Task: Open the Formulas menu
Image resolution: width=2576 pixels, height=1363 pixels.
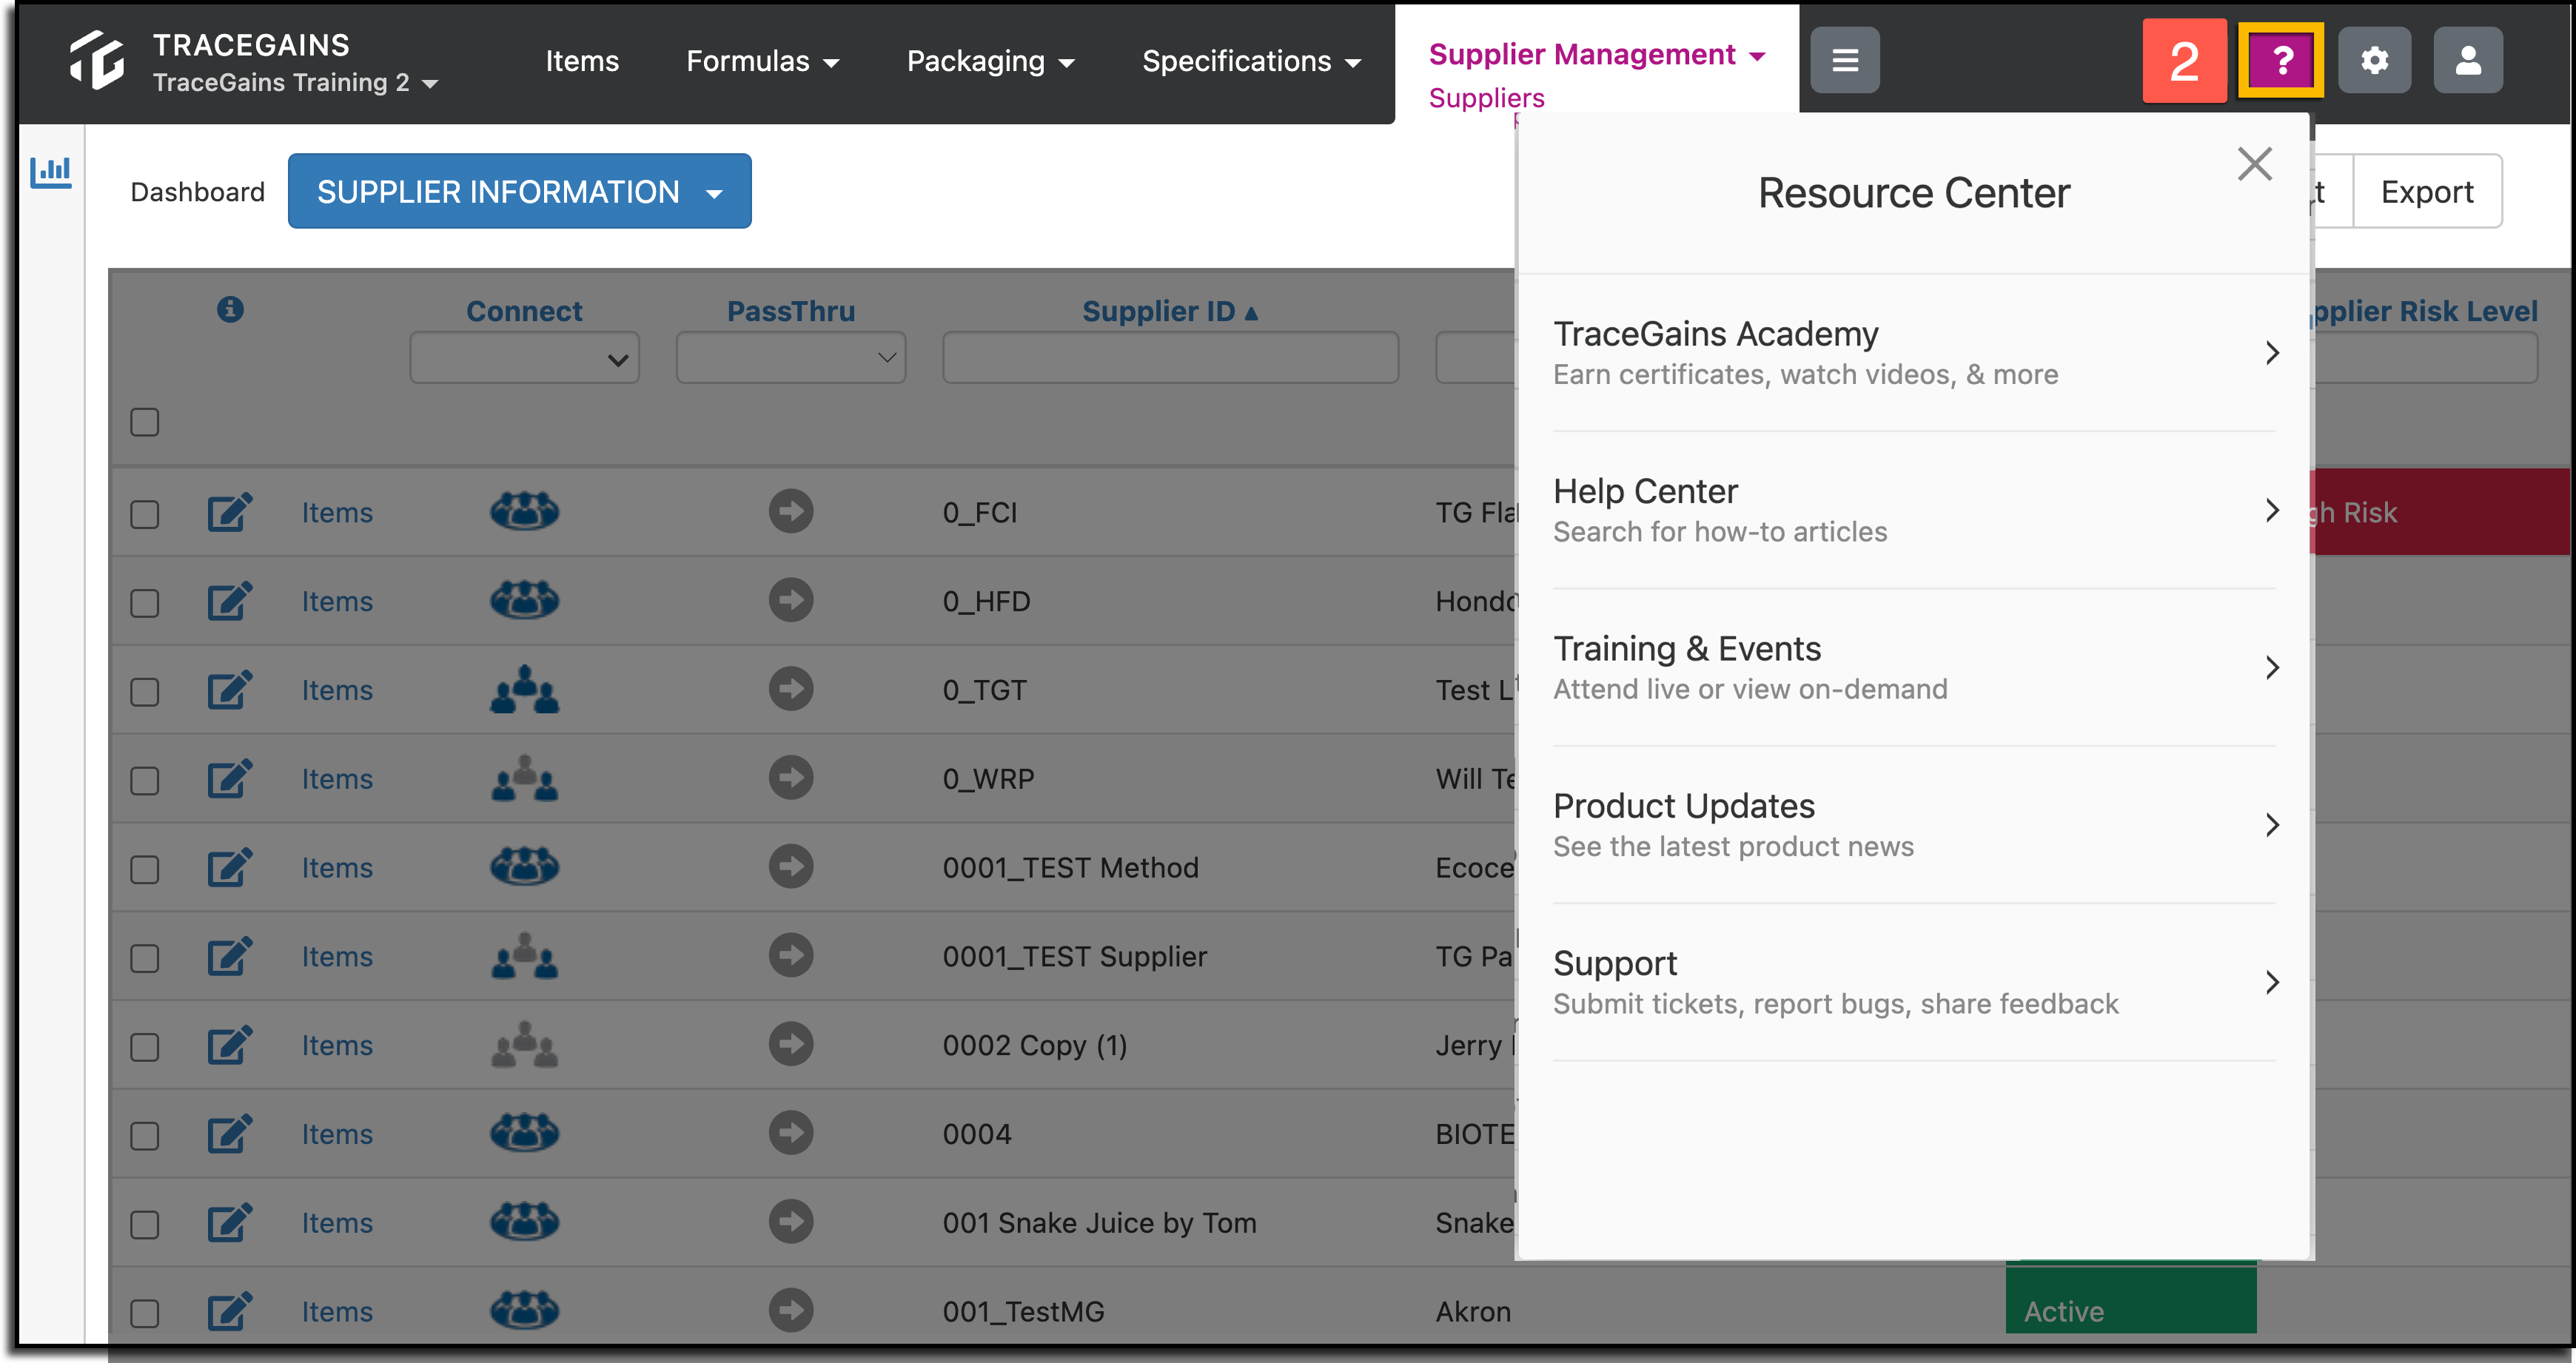Action: tap(762, 61)
